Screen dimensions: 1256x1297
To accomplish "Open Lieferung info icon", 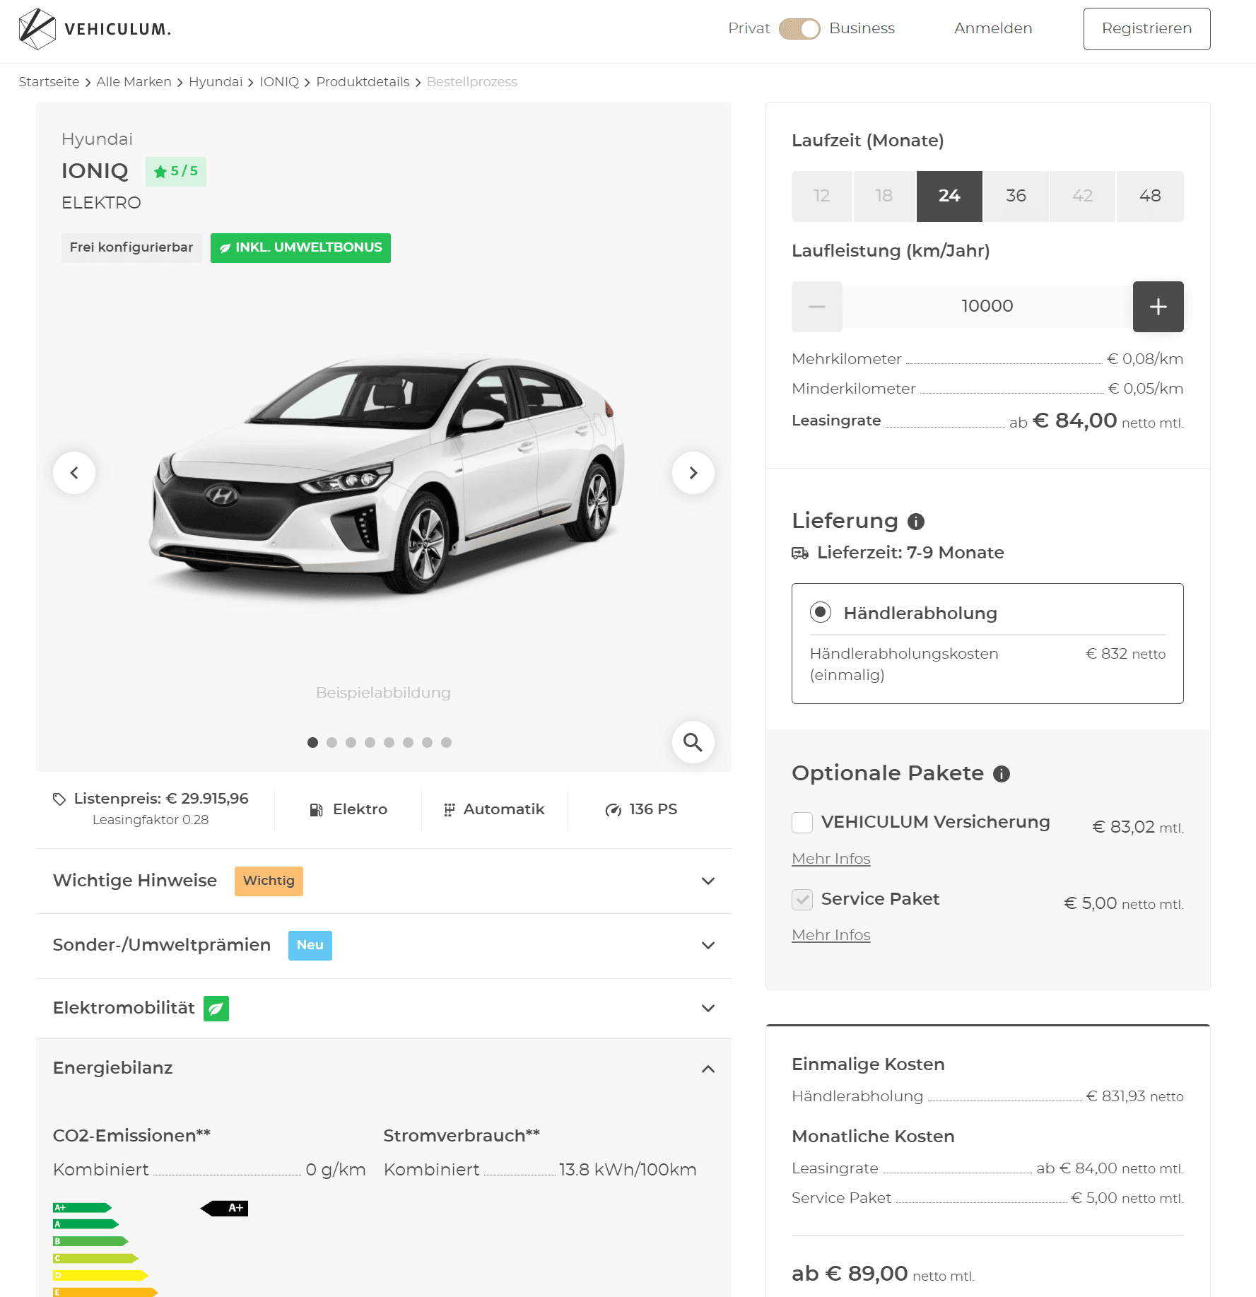I will 916,522.
